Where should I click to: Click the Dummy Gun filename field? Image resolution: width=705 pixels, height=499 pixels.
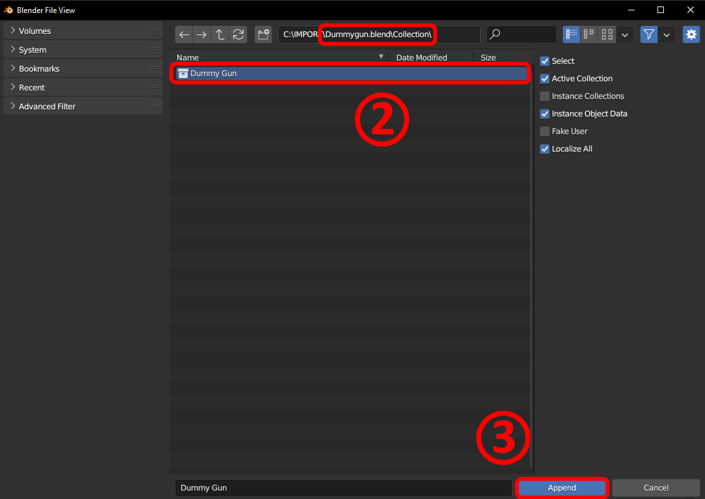pyautogui.click(x=343, y=488)
